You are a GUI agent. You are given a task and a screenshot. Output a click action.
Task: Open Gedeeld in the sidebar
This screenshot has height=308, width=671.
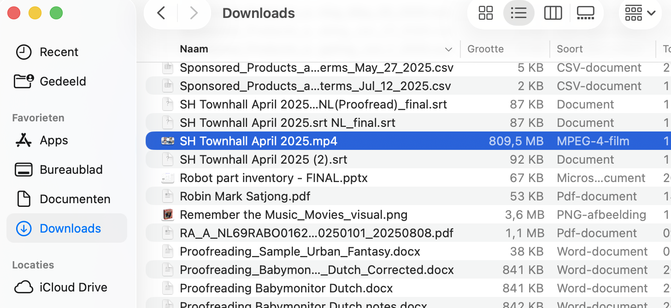pyautogui.click(x=63, y=81)
